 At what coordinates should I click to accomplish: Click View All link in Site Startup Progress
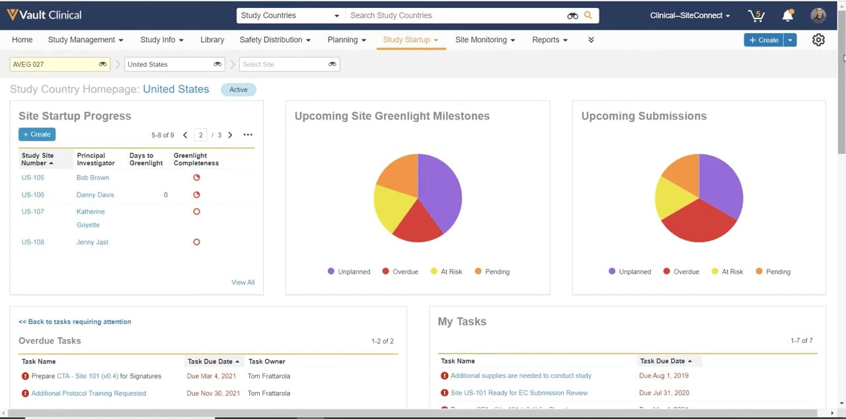243,282
